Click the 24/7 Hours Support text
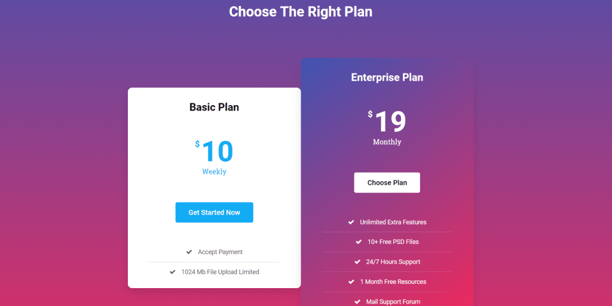 393,262
